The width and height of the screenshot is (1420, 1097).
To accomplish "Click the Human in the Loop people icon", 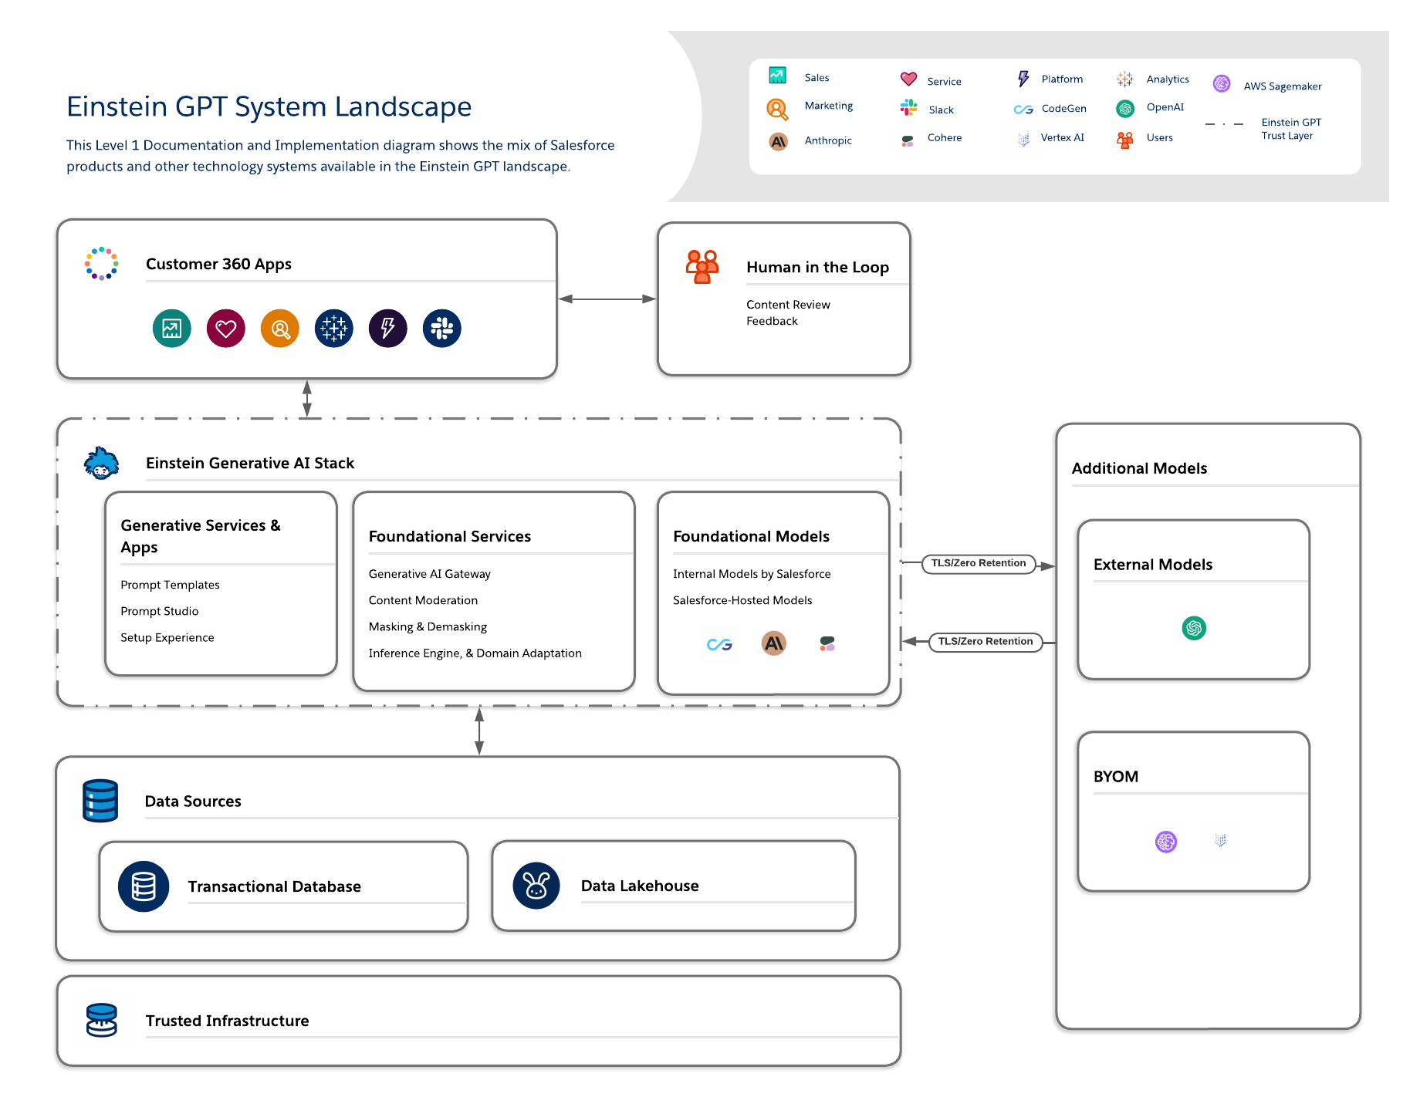I will point(702,265).
